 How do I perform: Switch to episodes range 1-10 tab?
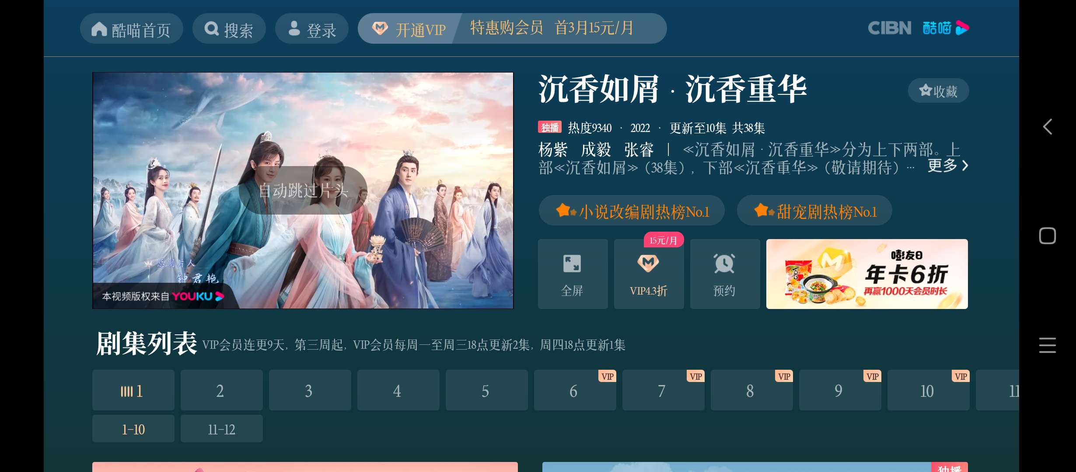point(133,429)
